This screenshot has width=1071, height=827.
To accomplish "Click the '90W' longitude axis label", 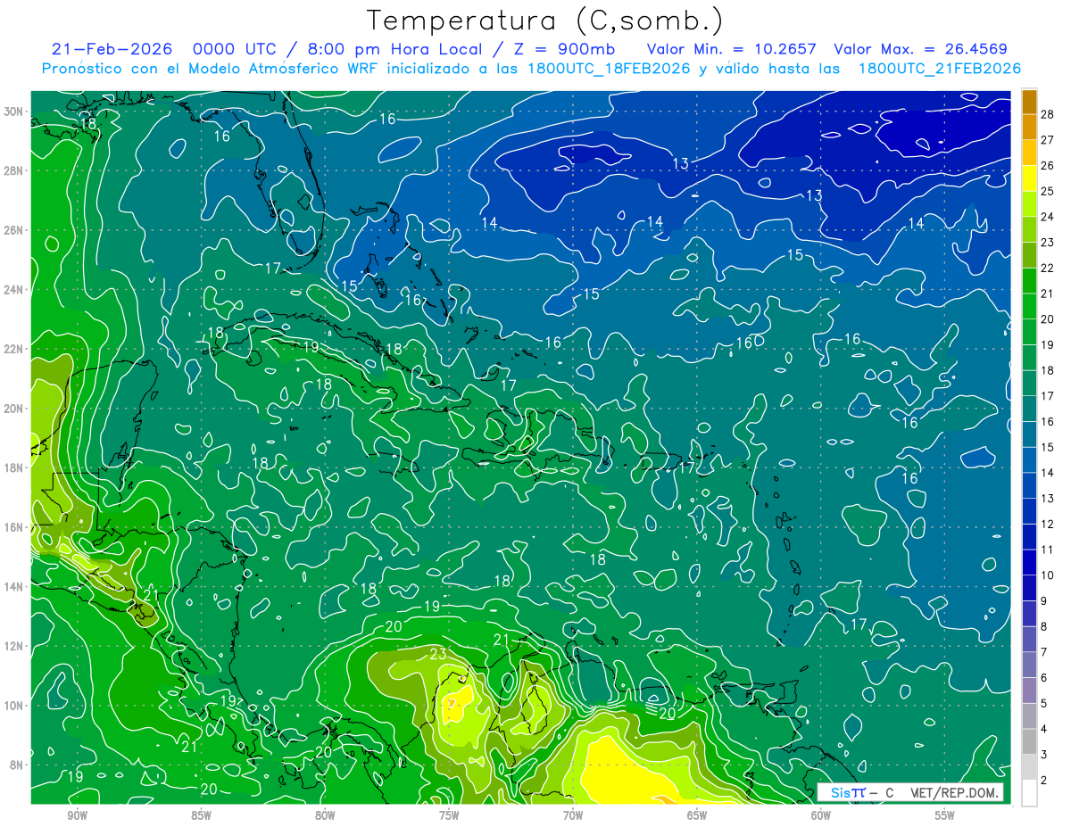I will (77, 815).
